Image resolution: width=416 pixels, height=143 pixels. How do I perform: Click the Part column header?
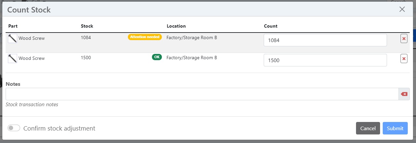pos(13,26)
